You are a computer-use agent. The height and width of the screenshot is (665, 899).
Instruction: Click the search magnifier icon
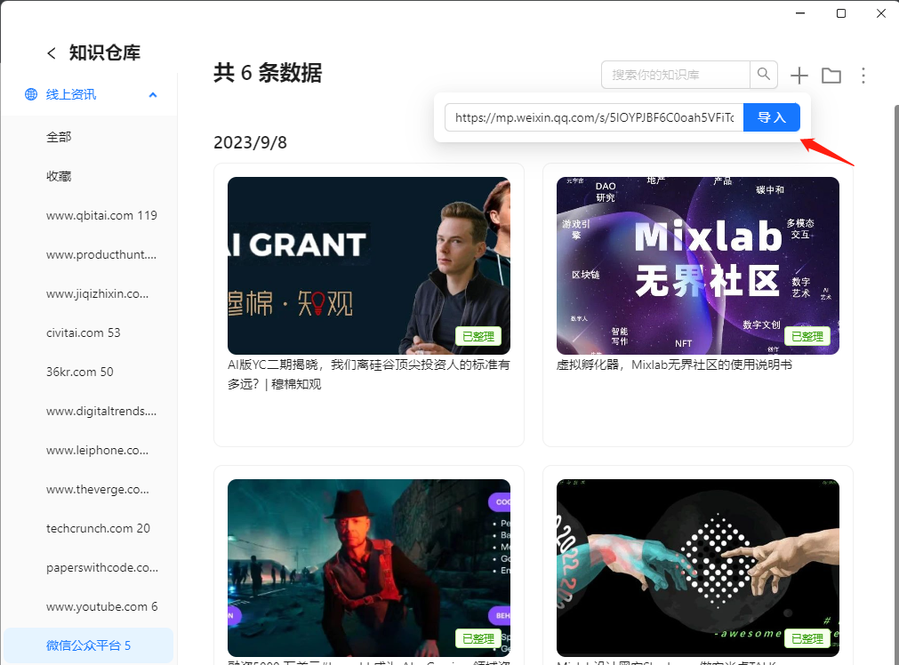(763, 75)
